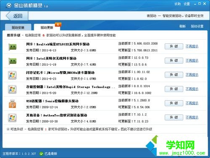
Task: Click the Realtek瑞昱RTL81XX driver title
Action: [x=58, y=44]
